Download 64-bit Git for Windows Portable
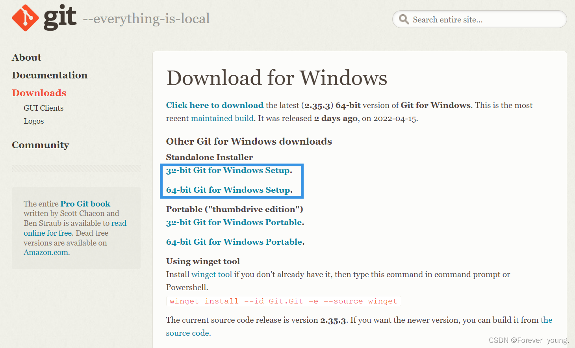The width and height of the screenshot is (575, 348). tap(234, 242)
